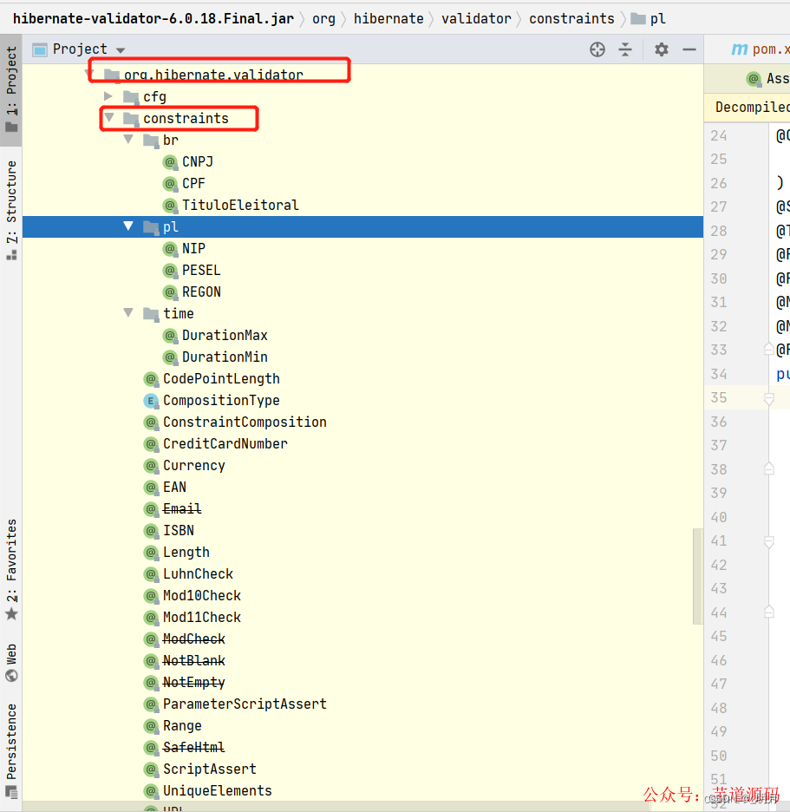Collapse the time package arrow
Screen dimensions: 790x812
[128, 313]
